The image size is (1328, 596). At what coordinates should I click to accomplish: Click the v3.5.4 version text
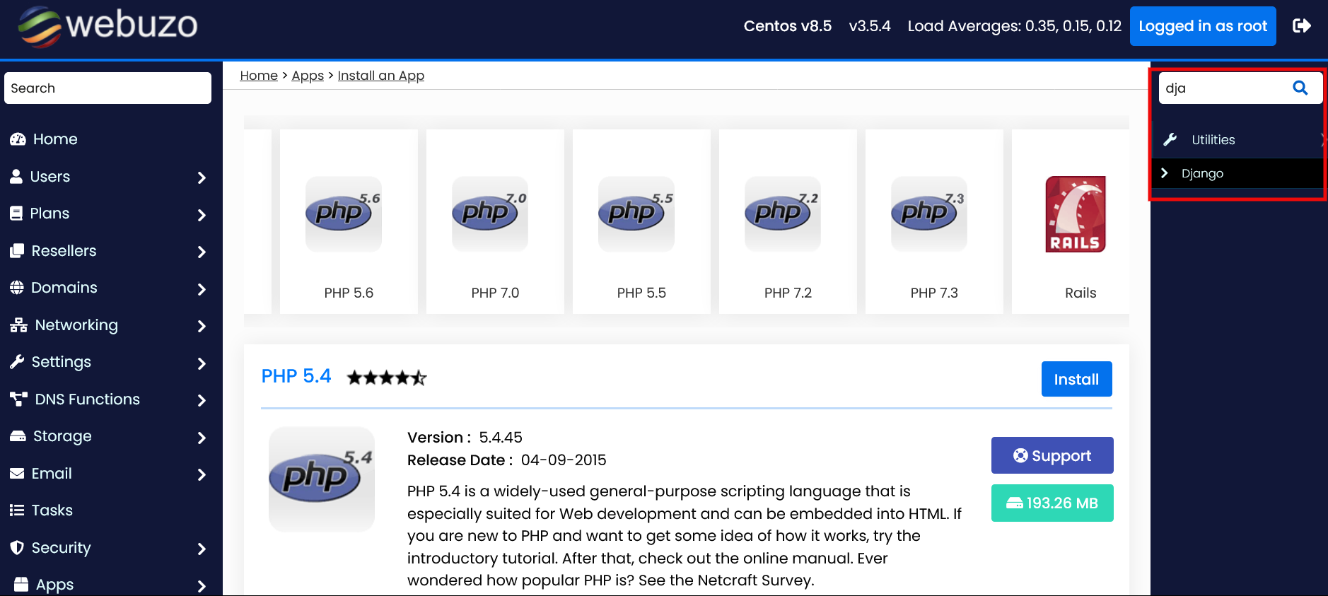tap(870, 26)
